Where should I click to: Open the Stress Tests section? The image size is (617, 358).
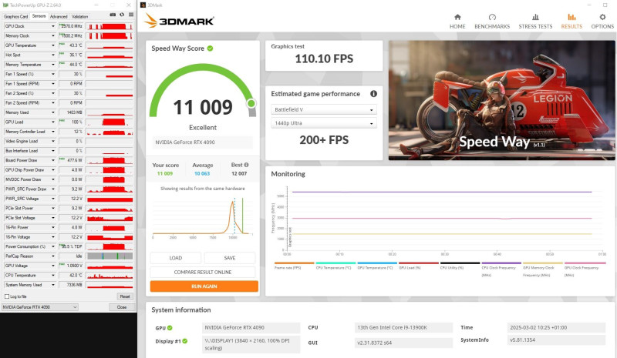[535, 22]
